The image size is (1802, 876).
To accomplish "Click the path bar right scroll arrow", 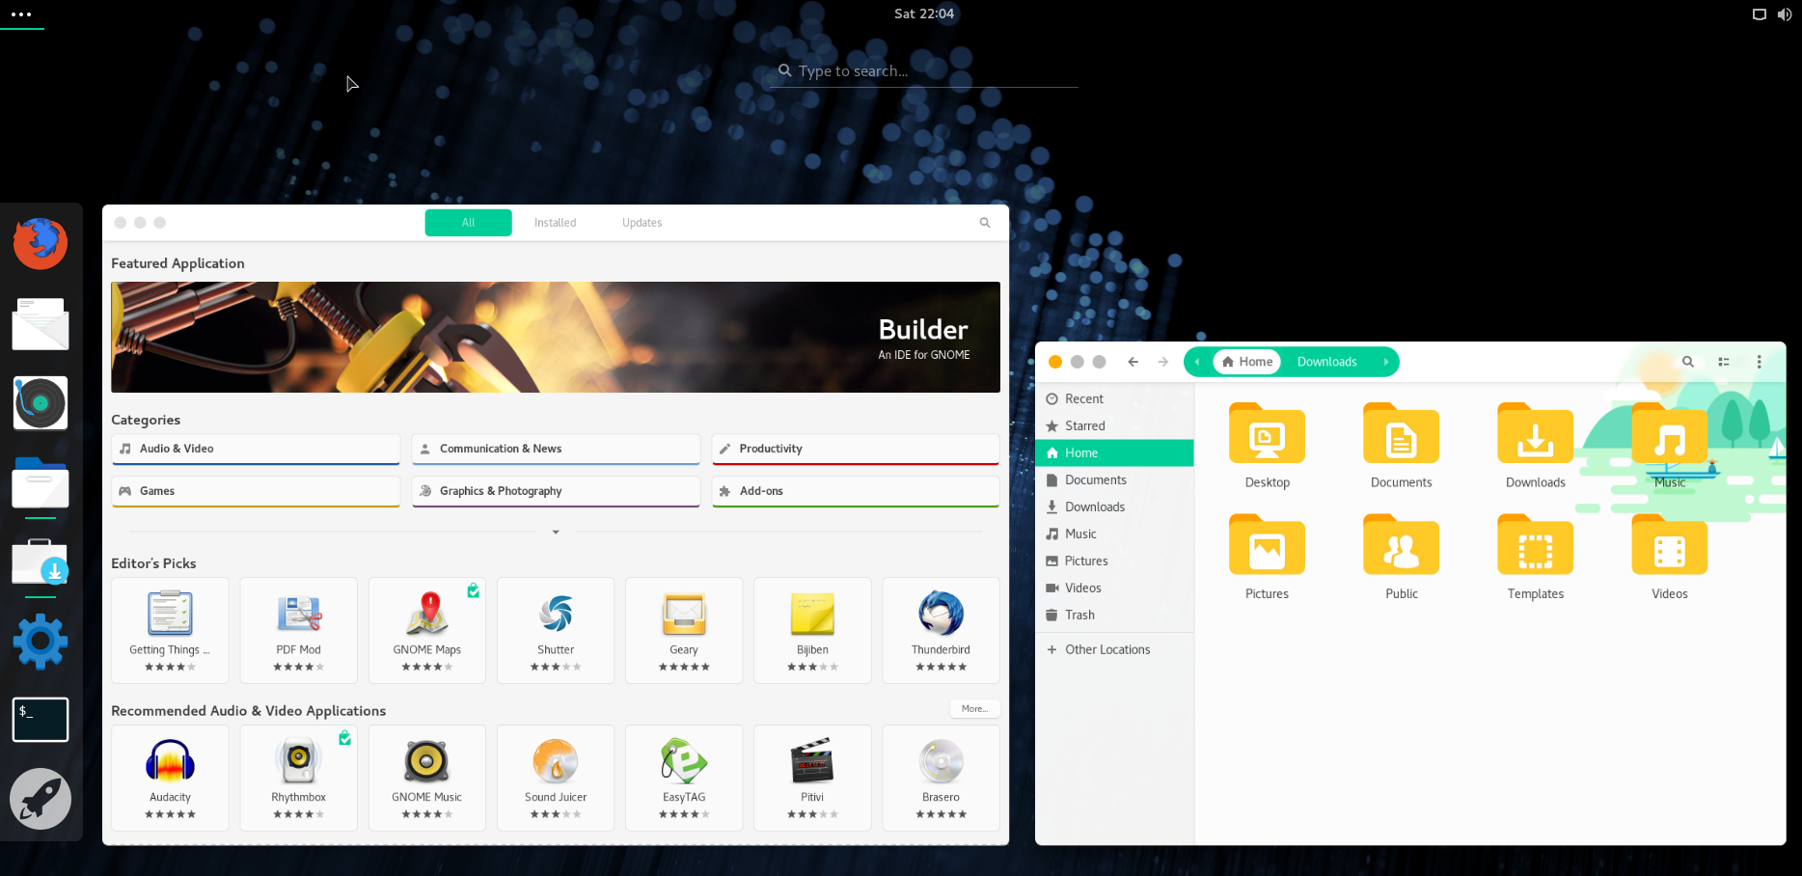I will point(1386,362).
